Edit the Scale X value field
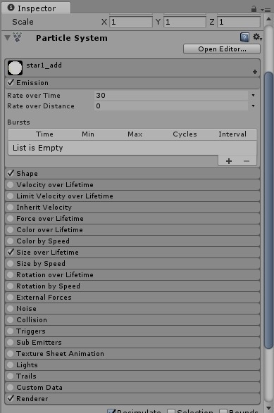274x413 pixels. 131,22
